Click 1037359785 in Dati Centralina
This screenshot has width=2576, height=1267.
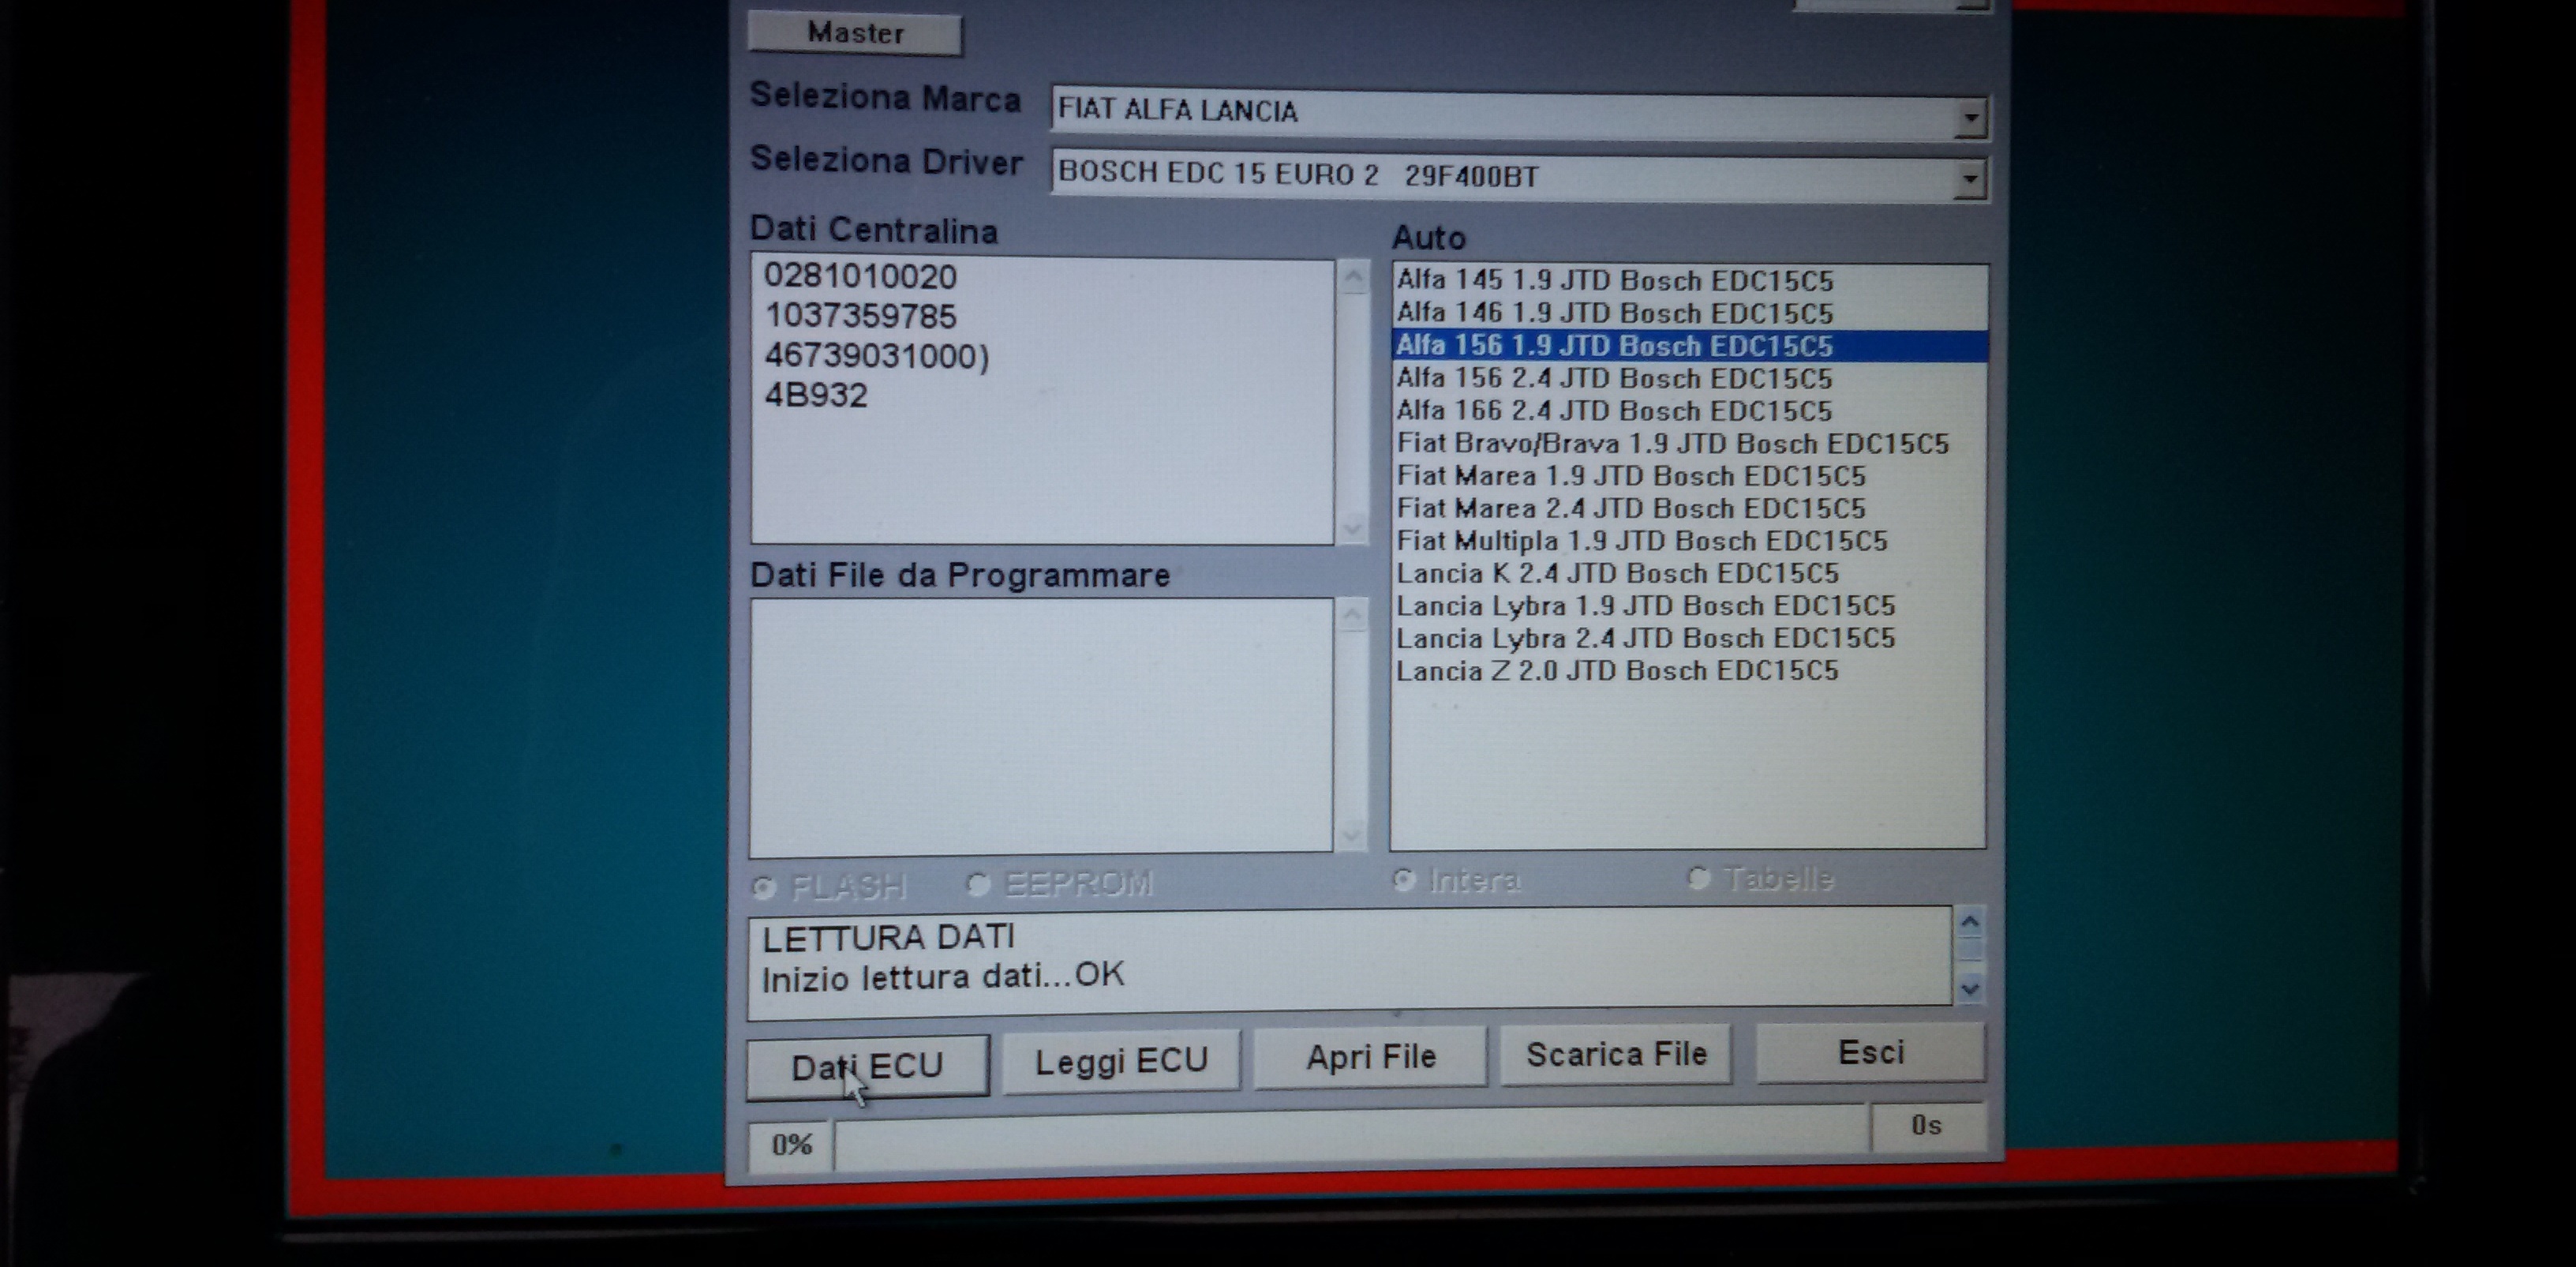tap(860, 316)
